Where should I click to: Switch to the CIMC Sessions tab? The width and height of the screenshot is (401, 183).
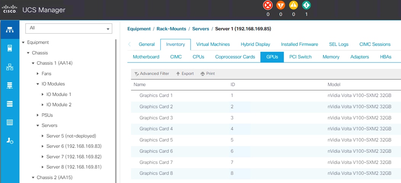[375, 44]
